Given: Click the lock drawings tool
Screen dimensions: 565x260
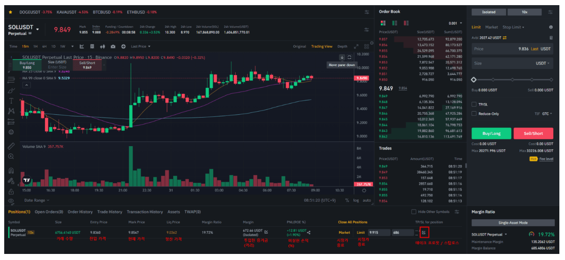Looking at the screenshot, I should [11, 192].
